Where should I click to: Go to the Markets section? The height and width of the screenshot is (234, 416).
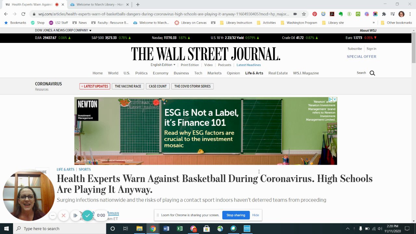214,73
